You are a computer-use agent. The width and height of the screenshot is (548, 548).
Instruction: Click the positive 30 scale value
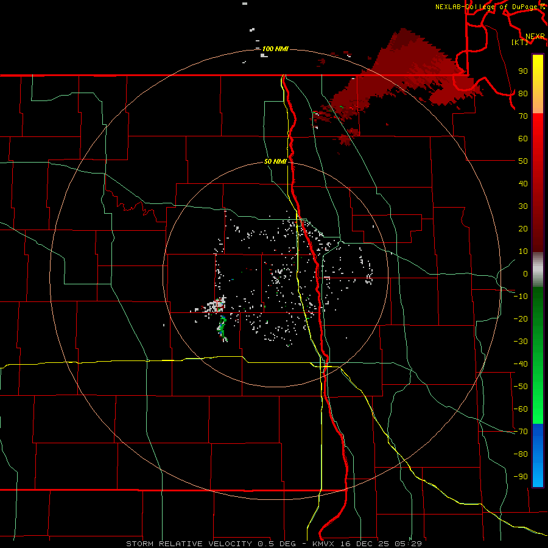coord(523,206)
